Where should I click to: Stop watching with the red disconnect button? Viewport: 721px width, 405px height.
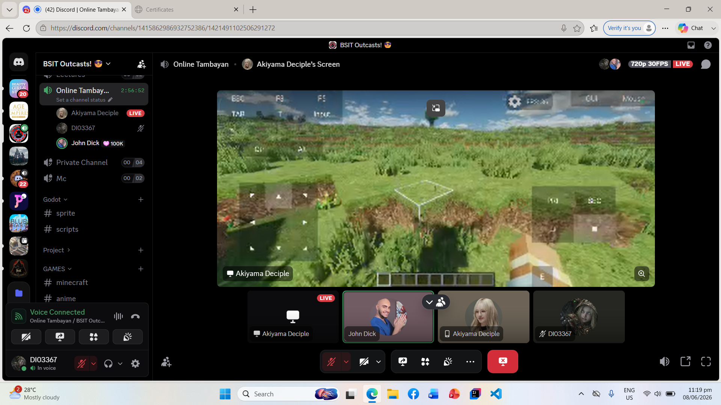click(x=503, y=361)
